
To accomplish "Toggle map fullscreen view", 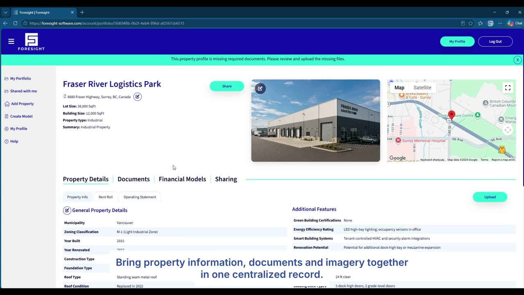I will click(x=508, y=88).
